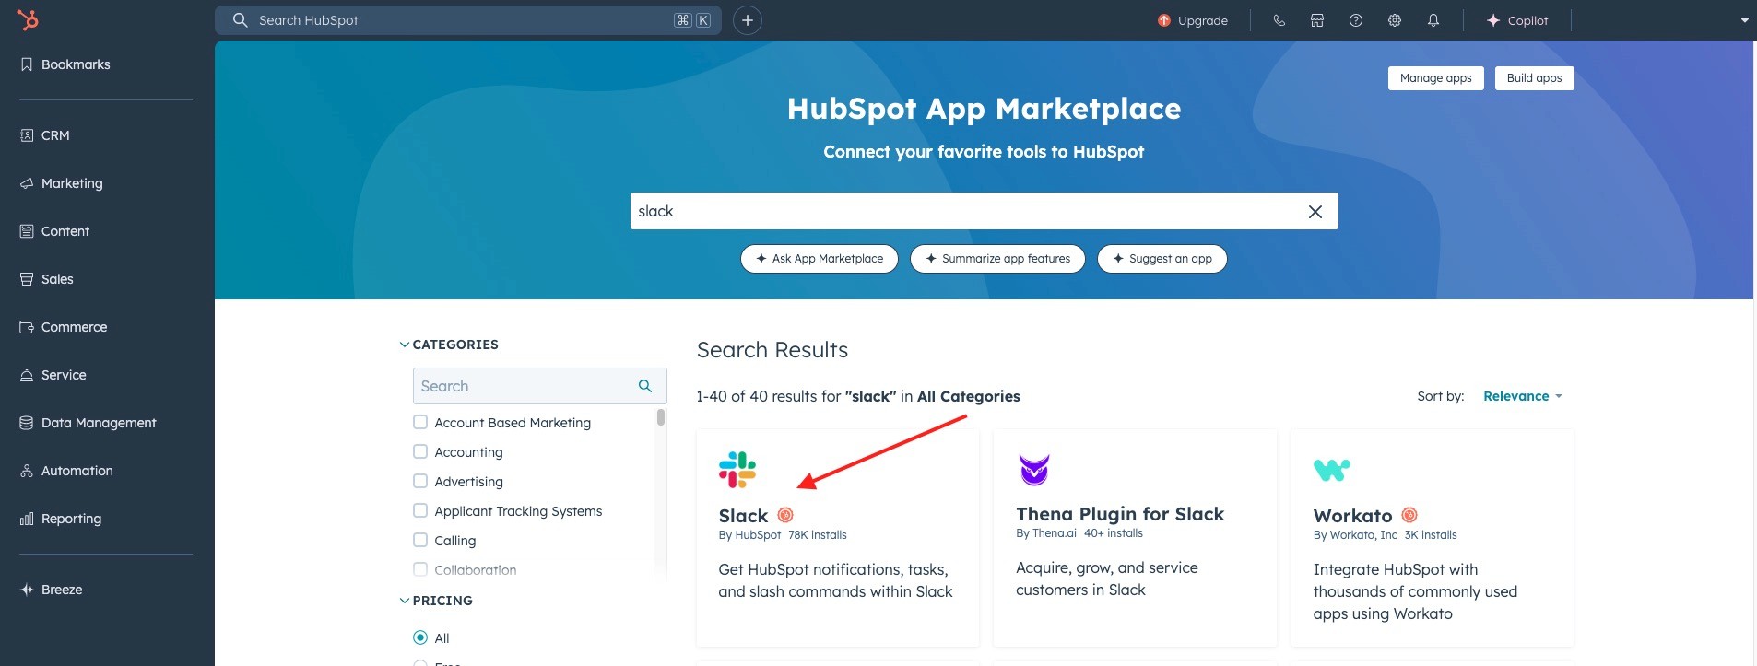Open the Workato app title link
Image resolution: width=1757 pixels, height=666 pixels.
click(x=1352, y=516)
